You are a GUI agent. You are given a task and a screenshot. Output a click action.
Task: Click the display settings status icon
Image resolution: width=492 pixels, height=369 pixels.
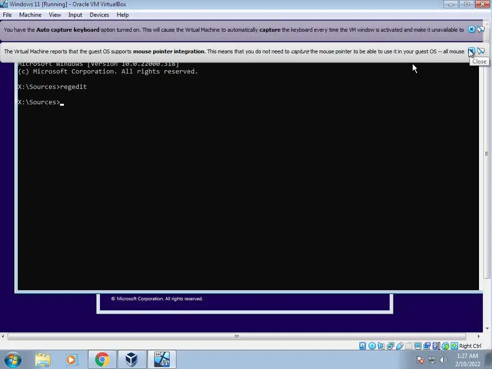(418, 346)
